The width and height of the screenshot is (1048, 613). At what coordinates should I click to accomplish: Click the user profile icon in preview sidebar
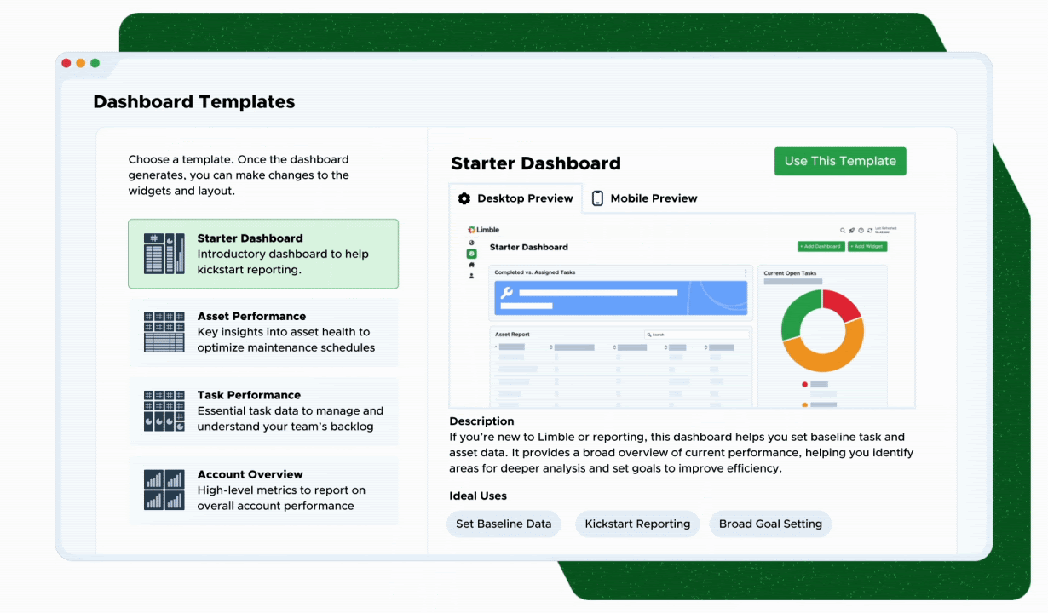(471, 276)
